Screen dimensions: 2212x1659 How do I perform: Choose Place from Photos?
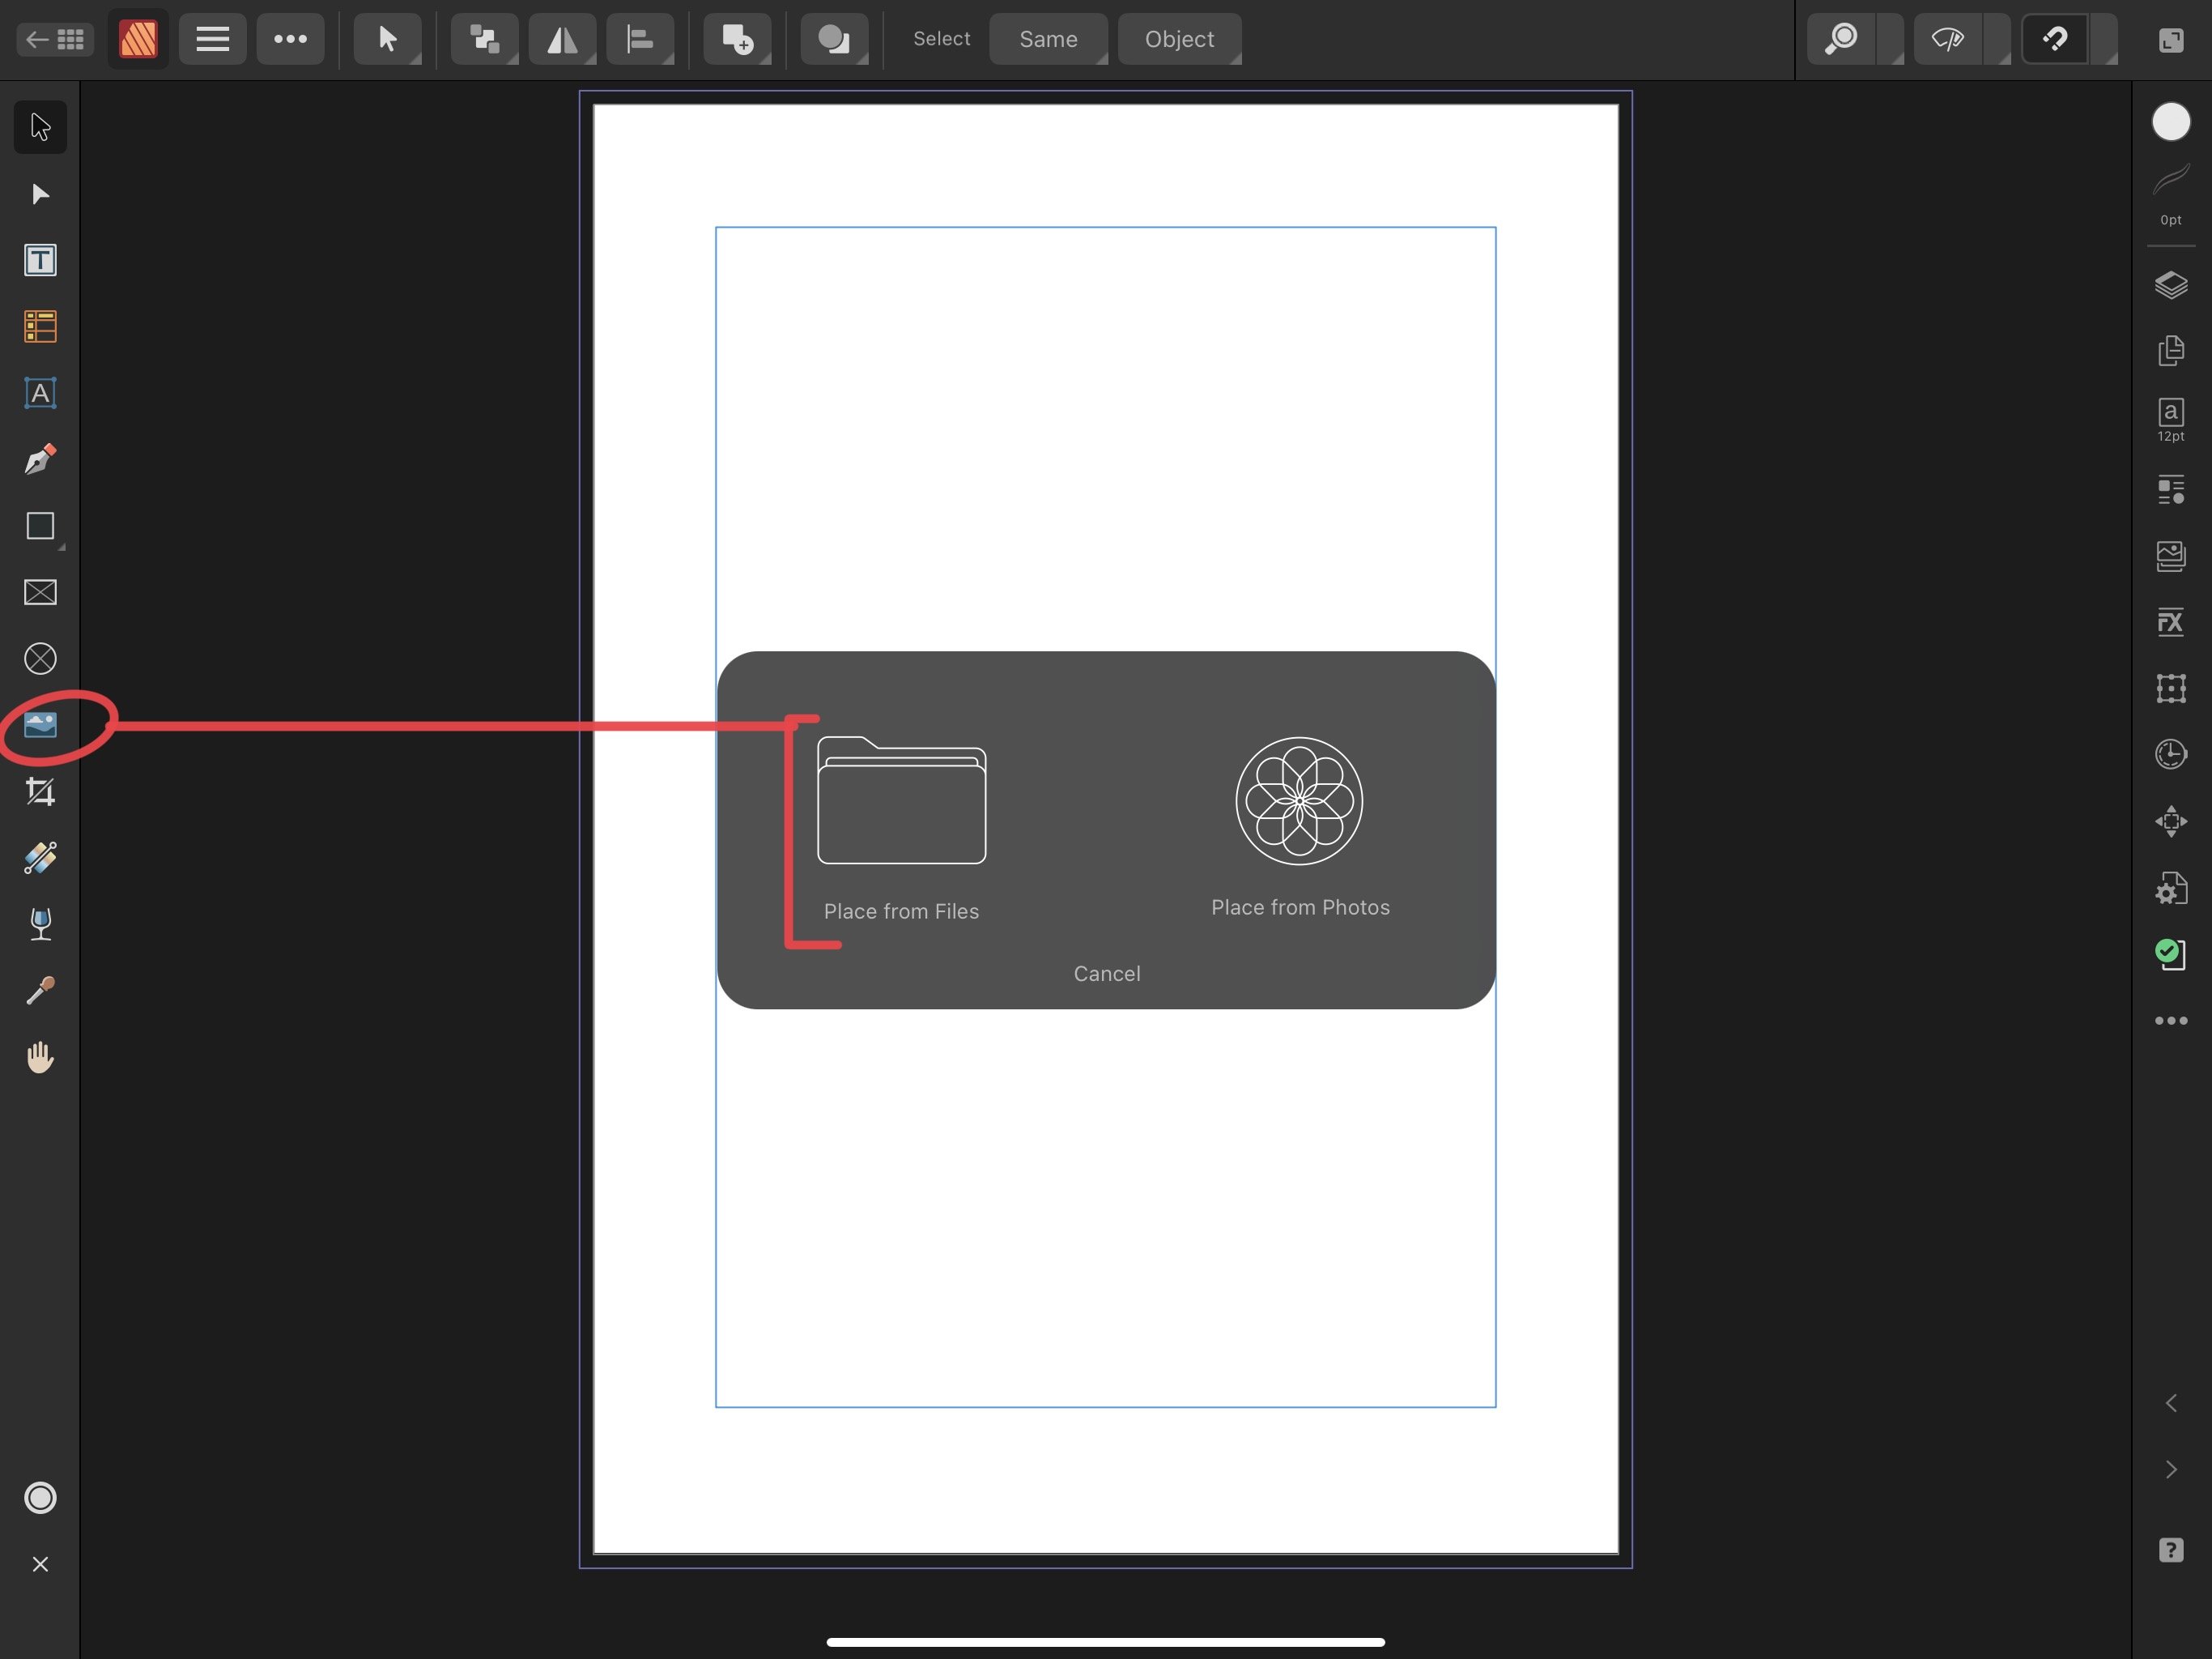tap(1300, 829)
